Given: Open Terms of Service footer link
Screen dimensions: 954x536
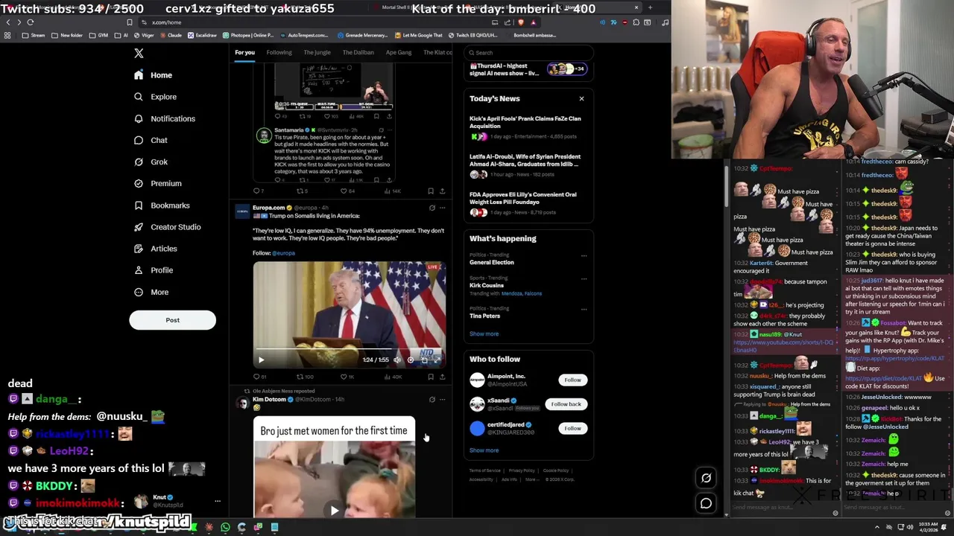Looking at the screenshot, I should (x=484, y=470).
